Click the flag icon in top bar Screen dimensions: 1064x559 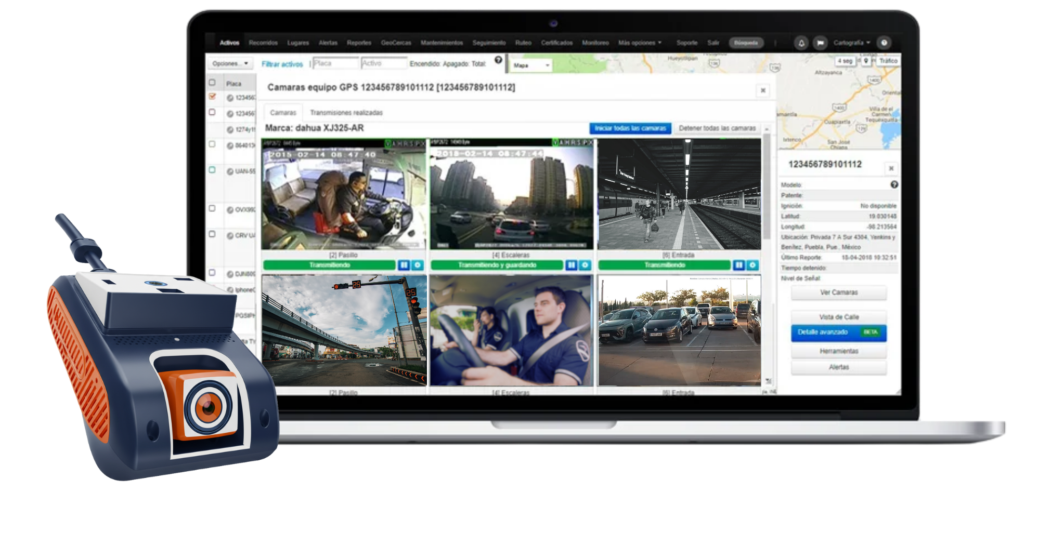tap(820, 43)
